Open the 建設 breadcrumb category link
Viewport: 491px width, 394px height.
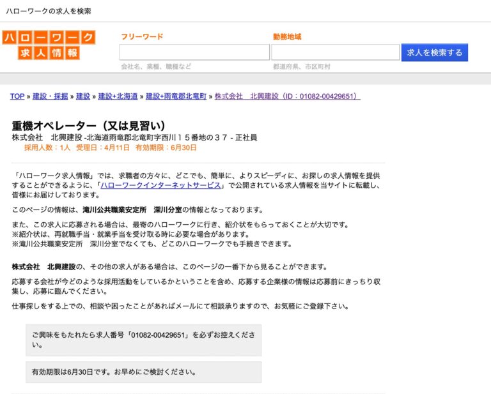click(x=83, y=96)
